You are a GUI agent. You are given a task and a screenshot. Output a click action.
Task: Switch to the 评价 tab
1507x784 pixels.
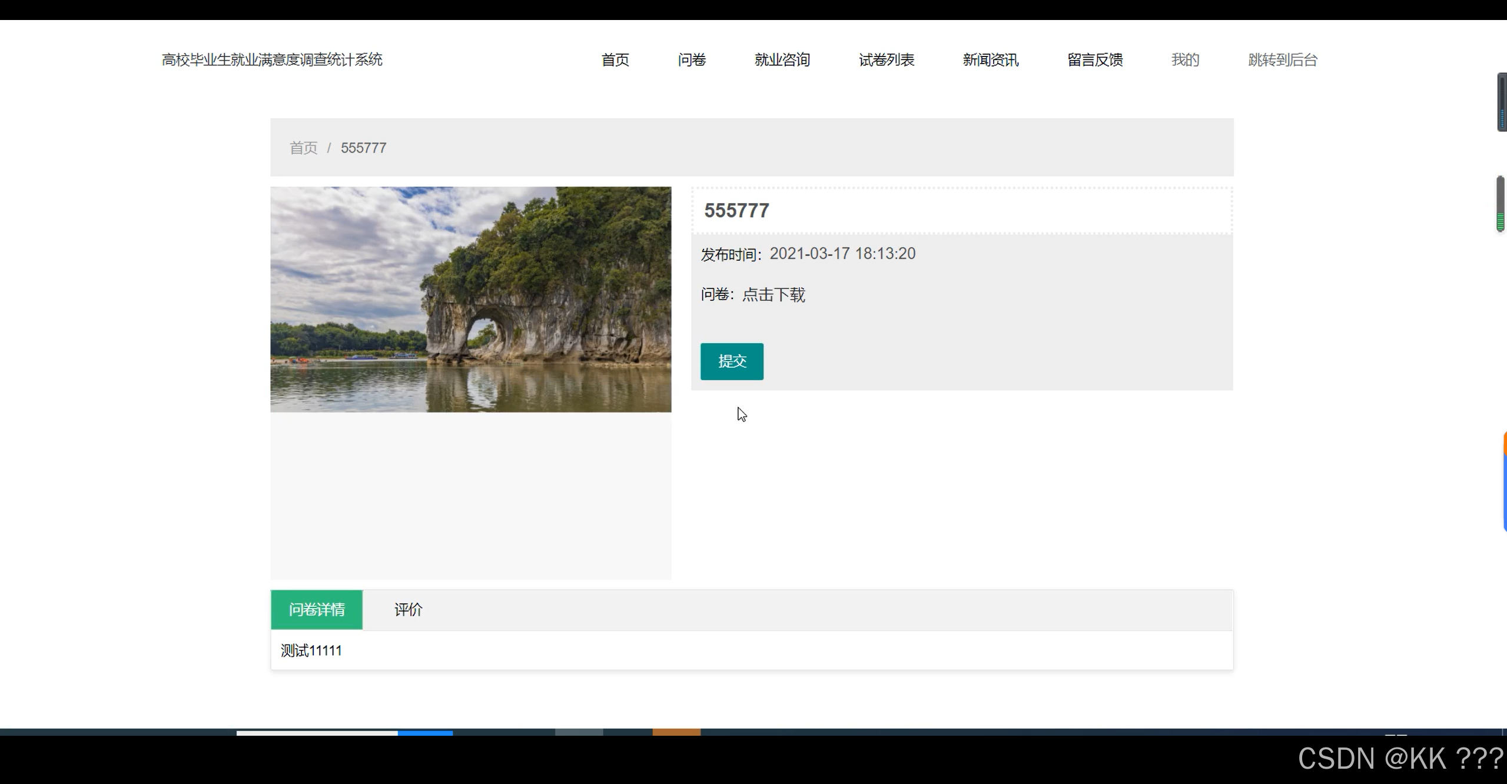[408, 609]
